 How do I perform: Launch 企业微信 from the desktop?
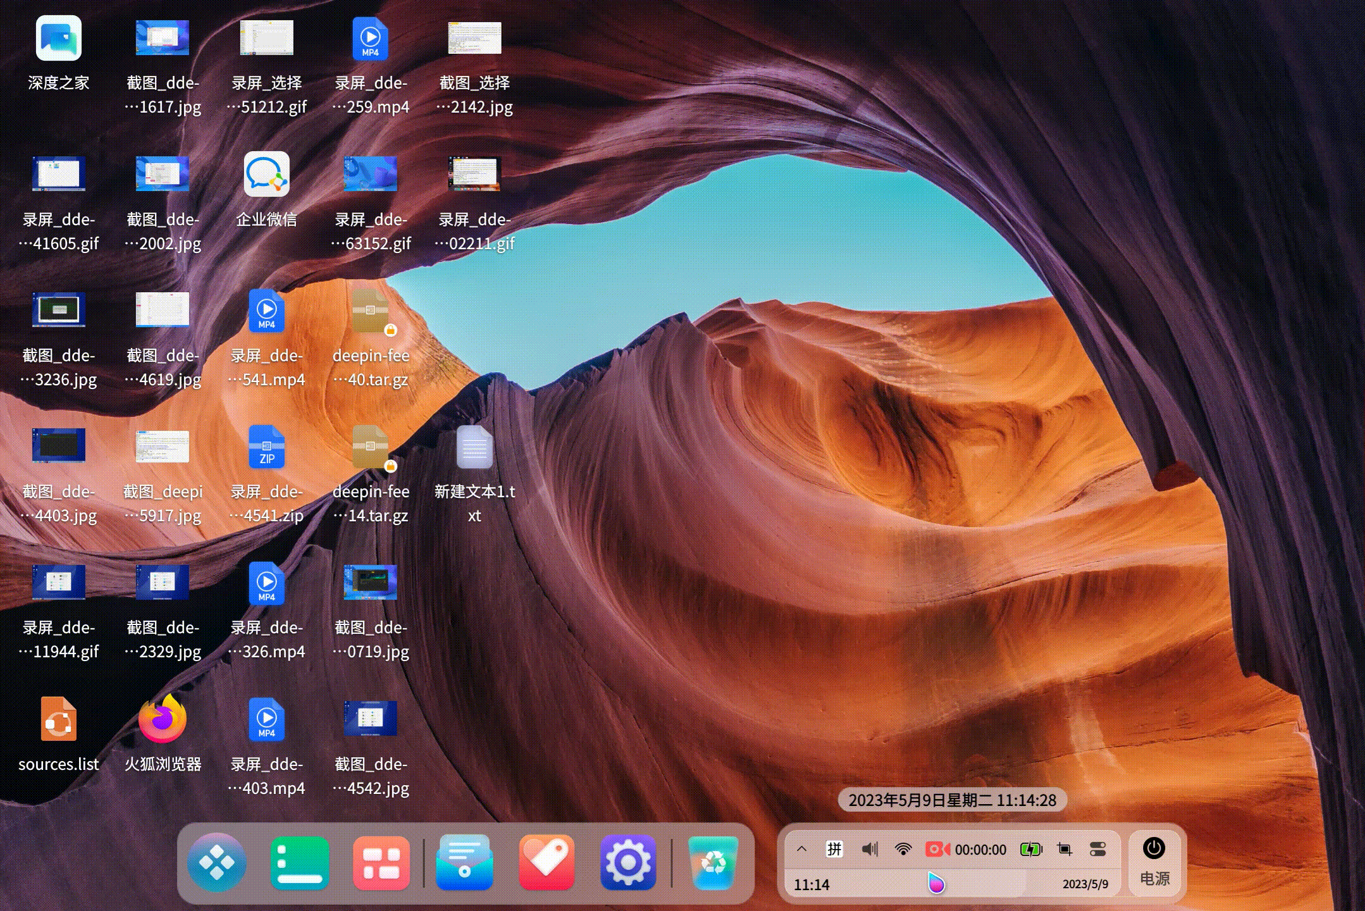pyautogui.click(x=266, y=175)
